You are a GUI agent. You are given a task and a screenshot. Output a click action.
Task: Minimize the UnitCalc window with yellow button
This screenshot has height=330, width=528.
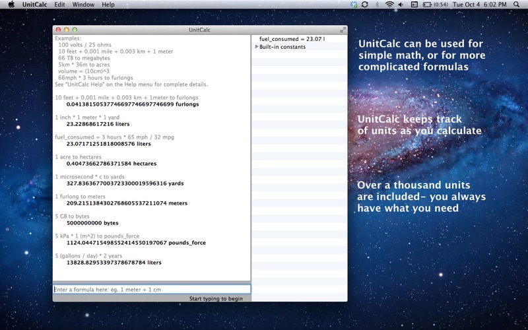pyautogui.click(x=67, y=30)
